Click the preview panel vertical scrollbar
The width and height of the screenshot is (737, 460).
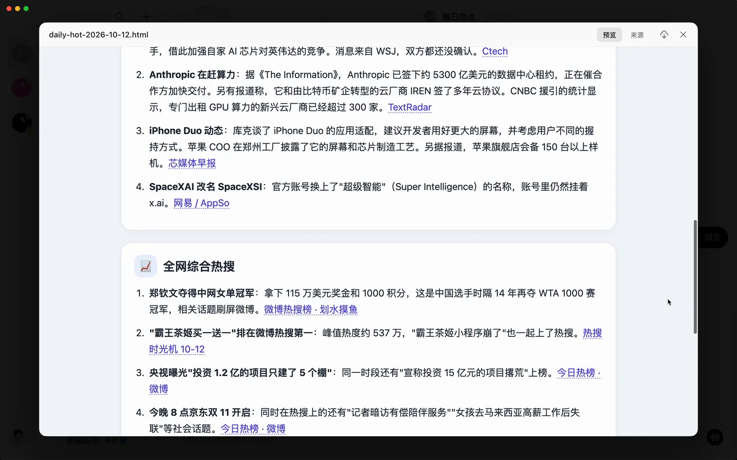click(x=695, y=277)
